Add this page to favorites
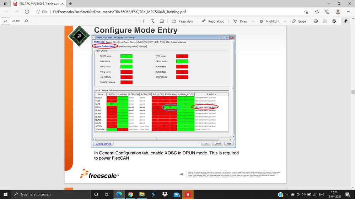The image size is (355, 199). (306, 12)
